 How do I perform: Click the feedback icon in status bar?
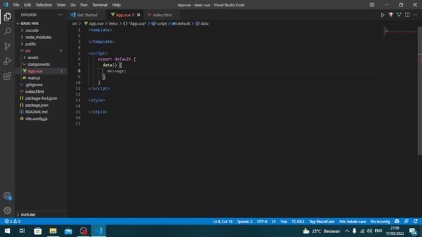(x=406, y=221)
